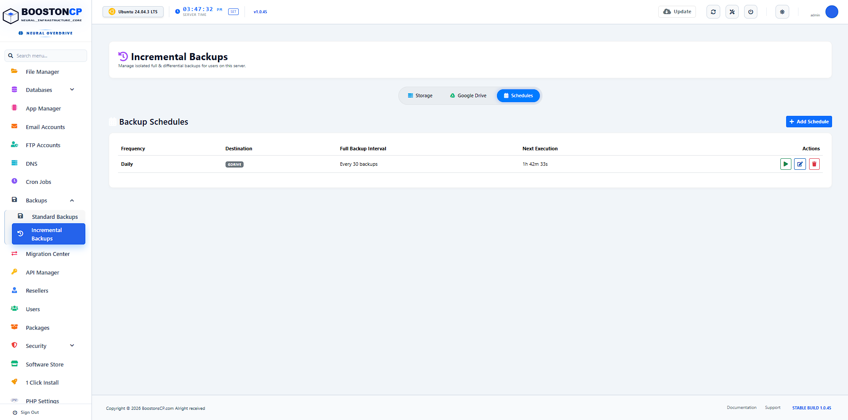This screenshot has height=420, width=848.
Task: Collapse the Backups submenu chevron
Action: coord(72,200)
